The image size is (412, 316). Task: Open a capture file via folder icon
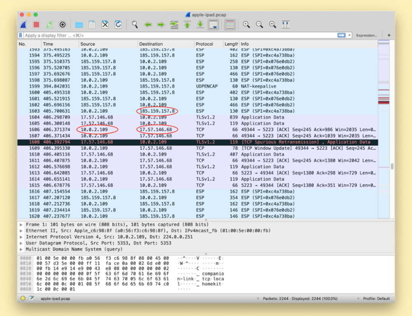pyautogui.click(x=79, y=25)
